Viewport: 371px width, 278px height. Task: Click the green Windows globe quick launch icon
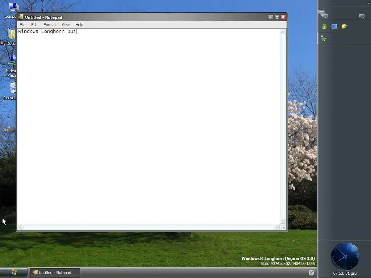324,26
